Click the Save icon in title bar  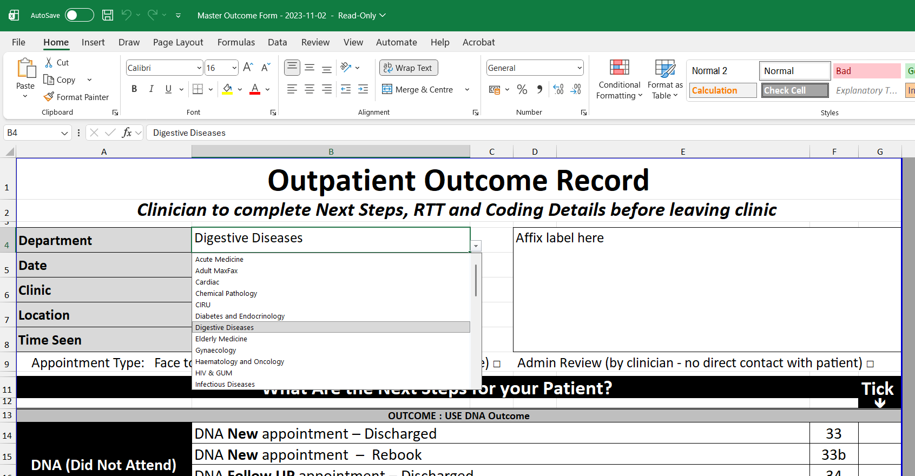click(x=108, y=15)
